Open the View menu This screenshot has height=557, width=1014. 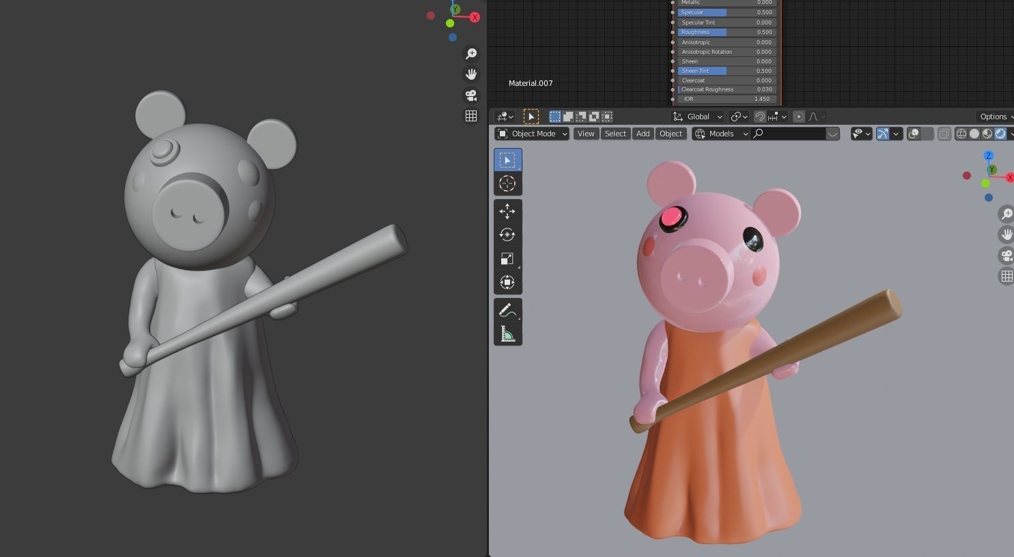586,134
